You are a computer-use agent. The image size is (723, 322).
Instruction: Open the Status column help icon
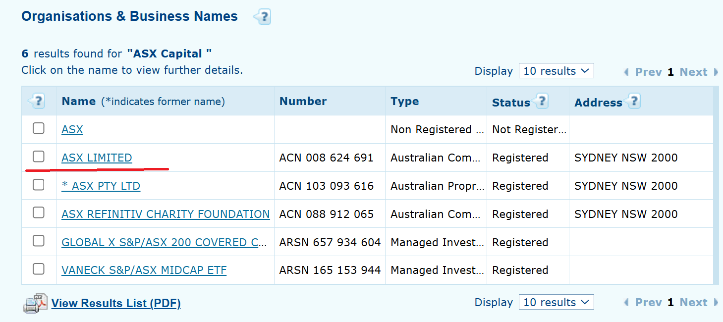(x=541, y=102)
